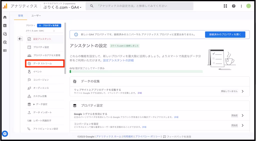
Task: Expand コンバージョンを設定 row chevron
Action: click(242, 125)
